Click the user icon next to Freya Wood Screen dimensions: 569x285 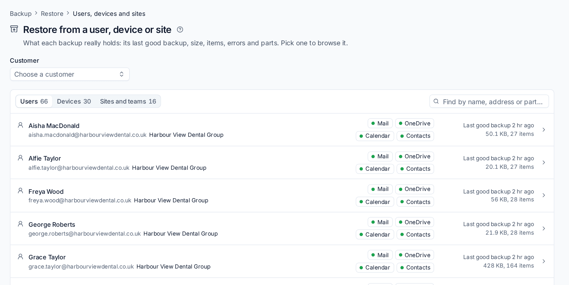pyautogui.click(x=20, y=191)
